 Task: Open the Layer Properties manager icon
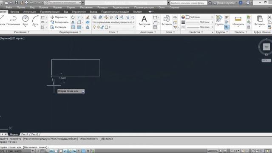(94, 17)
